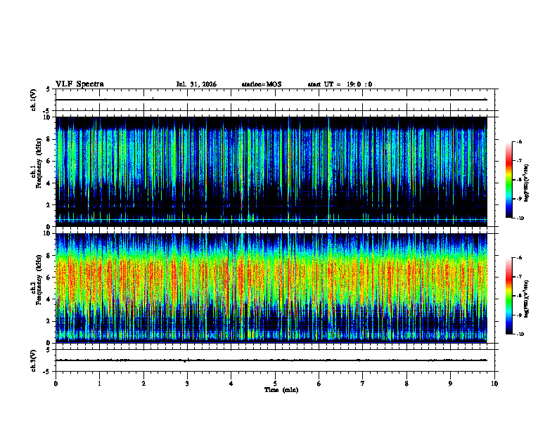Click the ch.1 spectrogram color bar

click(508, 180)
